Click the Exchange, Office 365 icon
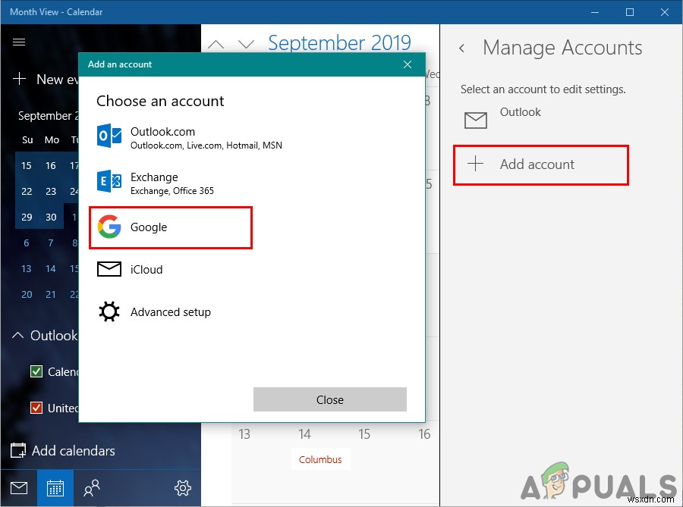 pos(109,183)
